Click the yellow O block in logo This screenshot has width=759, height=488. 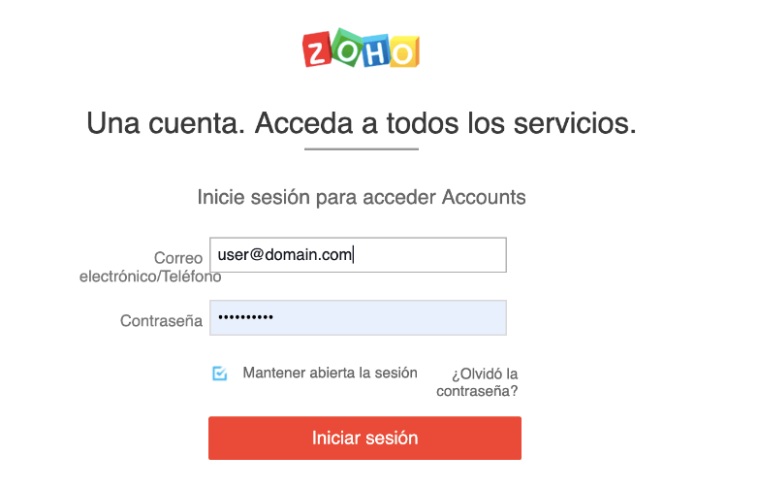coord(403,50)
